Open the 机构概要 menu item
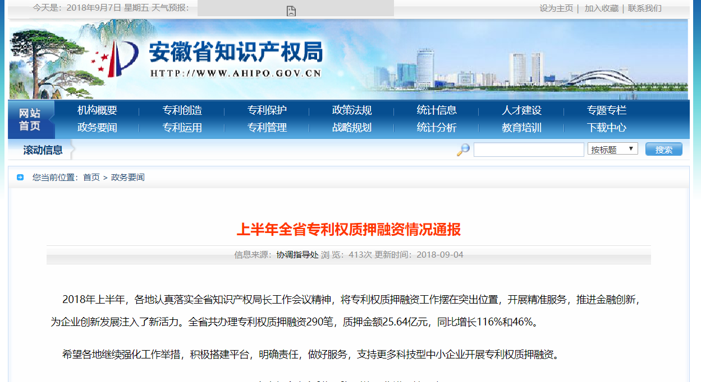This screenshot has width=701, height=382. click(97, 110)
